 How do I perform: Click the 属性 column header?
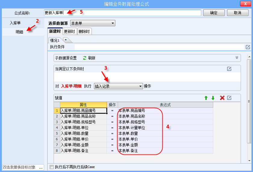83,105
